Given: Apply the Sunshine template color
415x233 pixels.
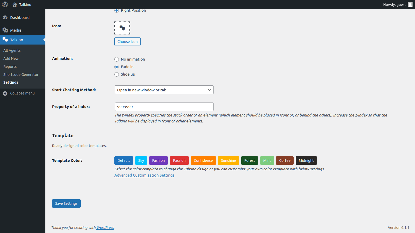Looking at the screenshot, I should 229,161.
